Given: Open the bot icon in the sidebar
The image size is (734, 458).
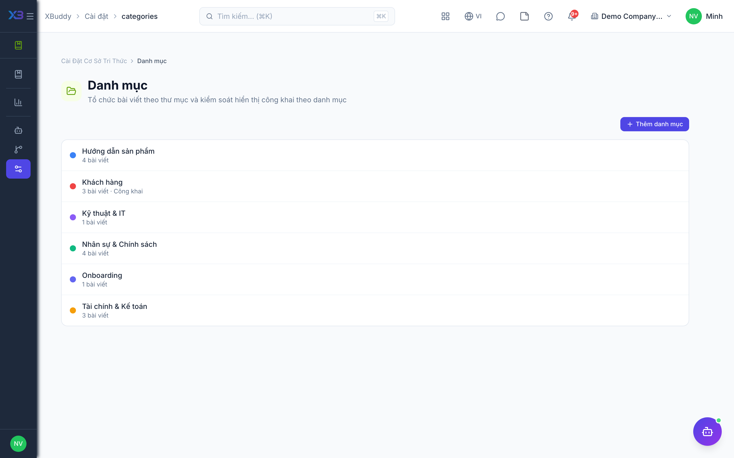Looking at the screenshot, I should (x=18, y=130).
